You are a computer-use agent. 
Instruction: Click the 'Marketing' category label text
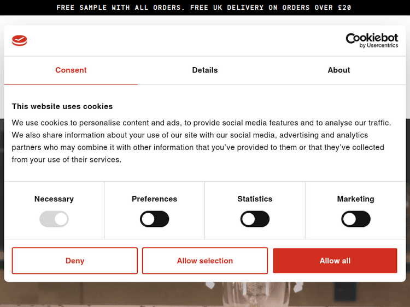(x=356, y=199)
